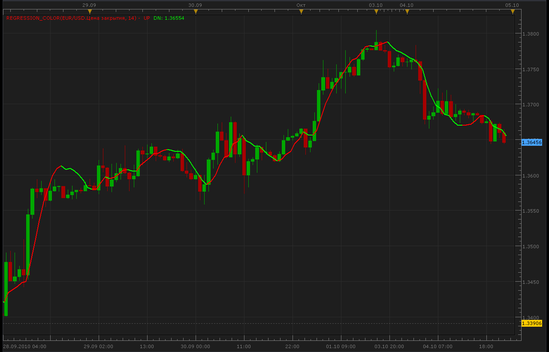
Task: Click the 30.09 00:00 time label
Action: [195, 346]
